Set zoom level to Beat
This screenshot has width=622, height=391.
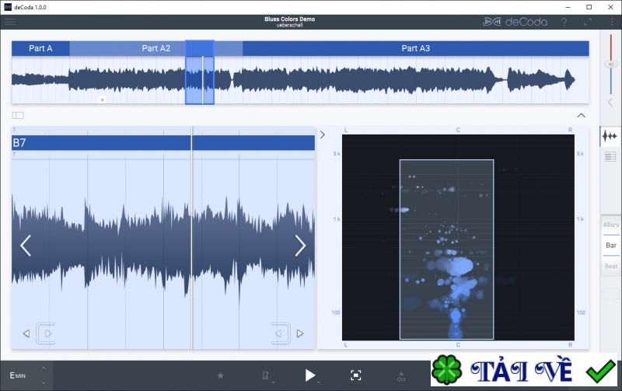(610, 266)
